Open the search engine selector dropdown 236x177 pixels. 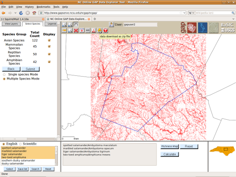[192, 13]
